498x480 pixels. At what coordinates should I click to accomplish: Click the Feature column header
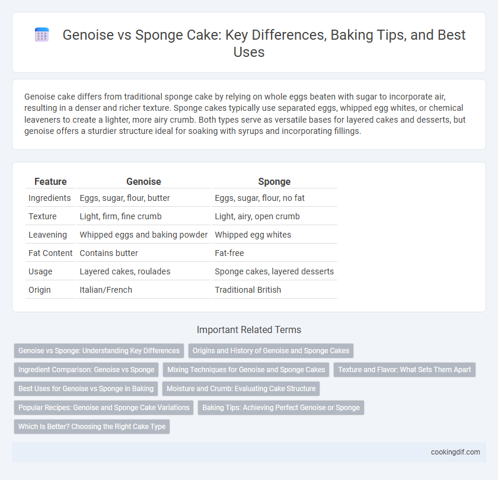coord(50,181)
